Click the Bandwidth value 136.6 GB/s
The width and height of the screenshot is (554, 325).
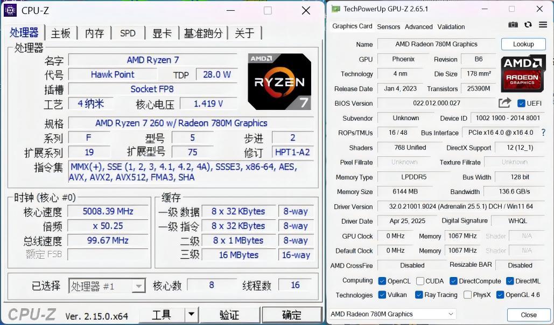515,191
